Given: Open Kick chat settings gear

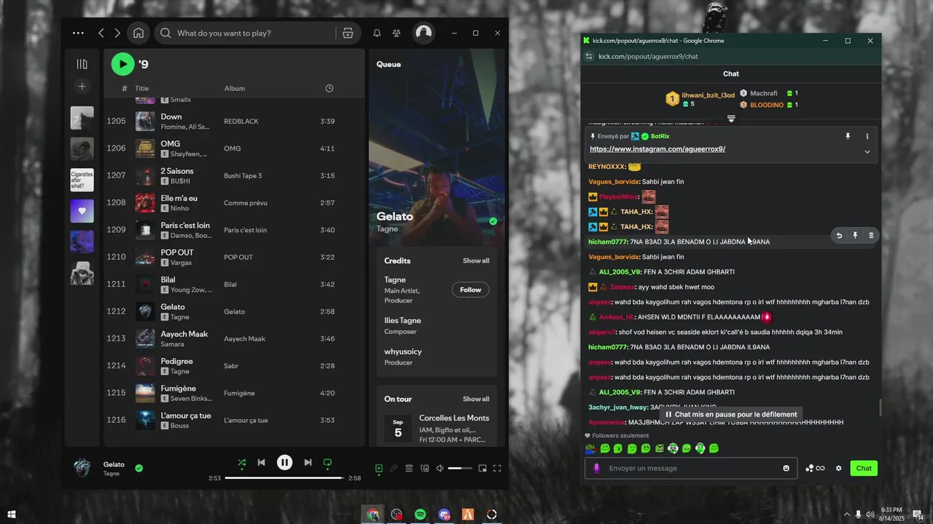Looking at the screenshot, I should click(x=838, y=469).
